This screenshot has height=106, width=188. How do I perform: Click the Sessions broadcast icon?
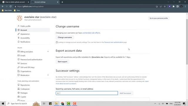click(x=19, y=63)
